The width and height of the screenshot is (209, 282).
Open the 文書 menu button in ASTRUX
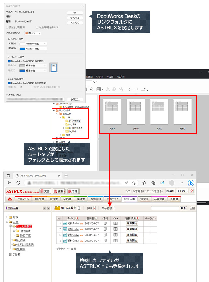(x=45, y=191)
